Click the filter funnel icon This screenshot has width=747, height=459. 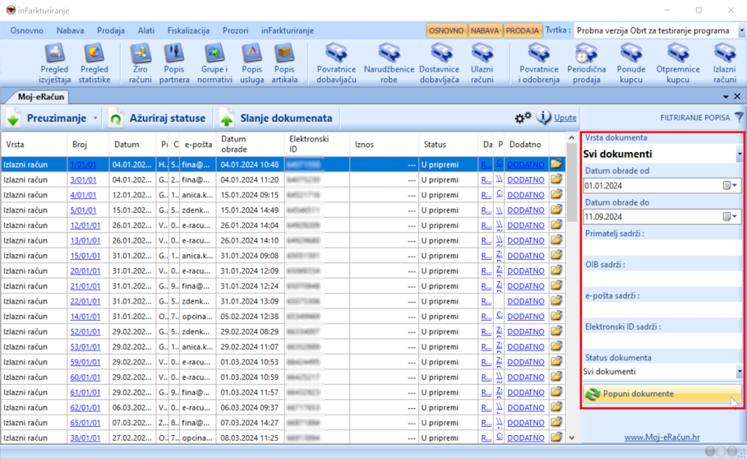(739, 118)
